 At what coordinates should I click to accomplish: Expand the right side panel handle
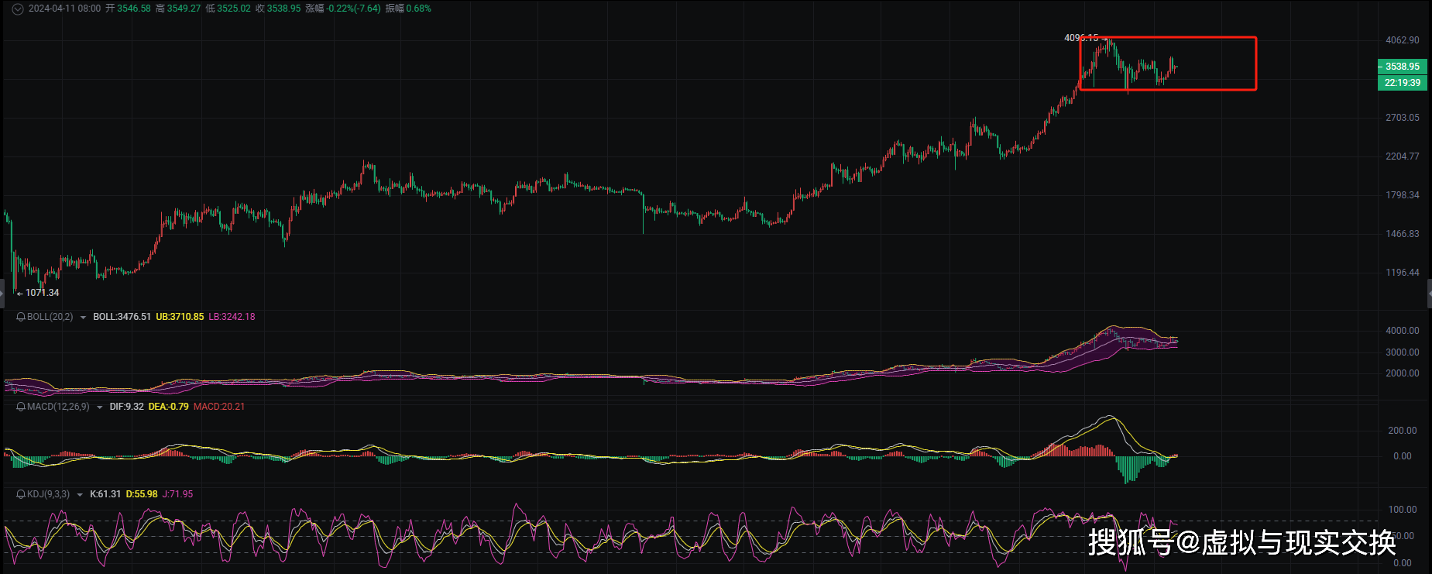(1429, 294)
